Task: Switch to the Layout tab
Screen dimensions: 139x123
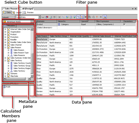Action: (x=17, y=13)
